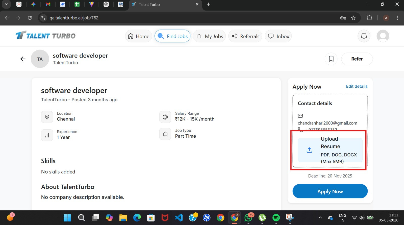Viewport: 404px width, 225px height.
Task: Launch Copilot from taskbar
Action: [x=109, y=218]
